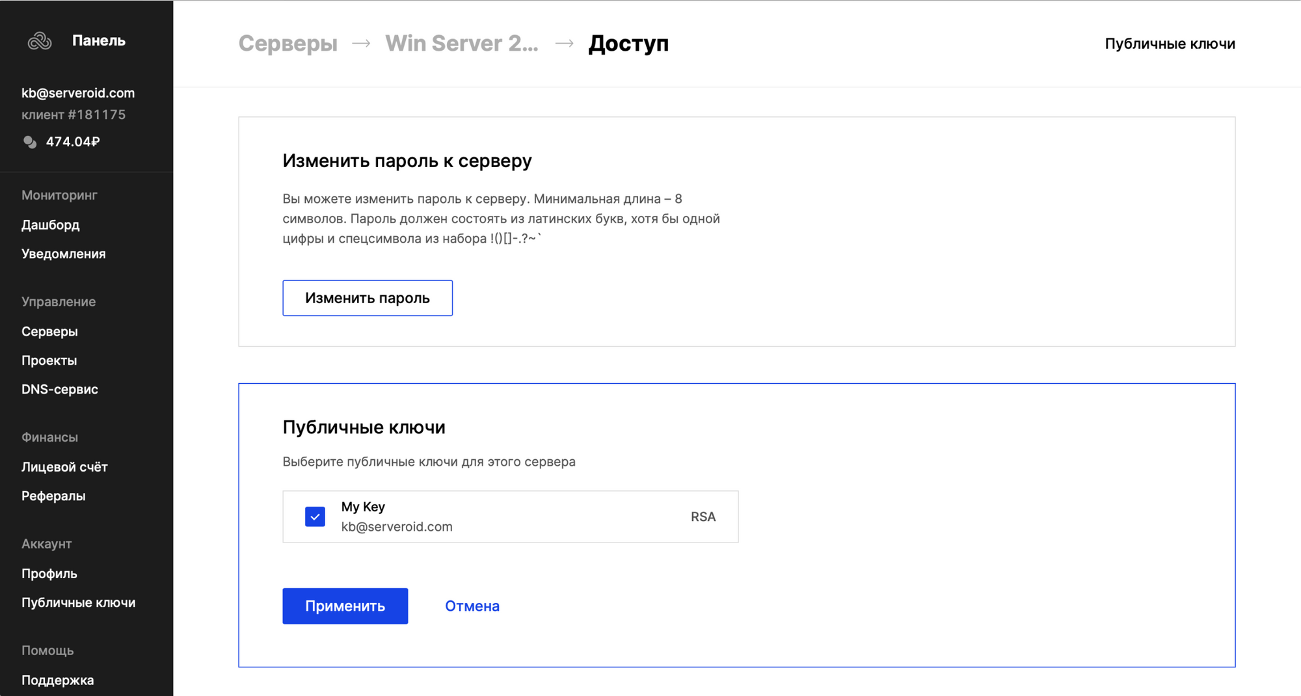Go to Win Server 2... breadcrumb
Image resolution: width=1301 pixels, height=696 pixels.
462,44
